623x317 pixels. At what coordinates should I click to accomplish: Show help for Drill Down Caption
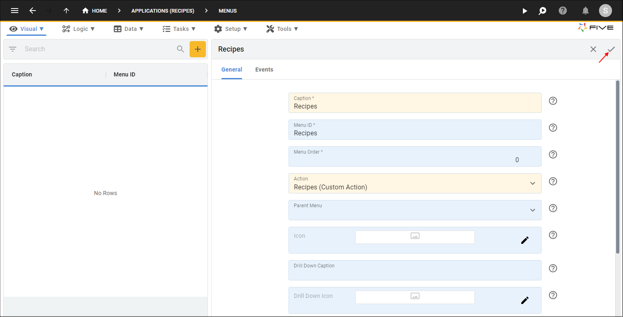tap(553, 268)
